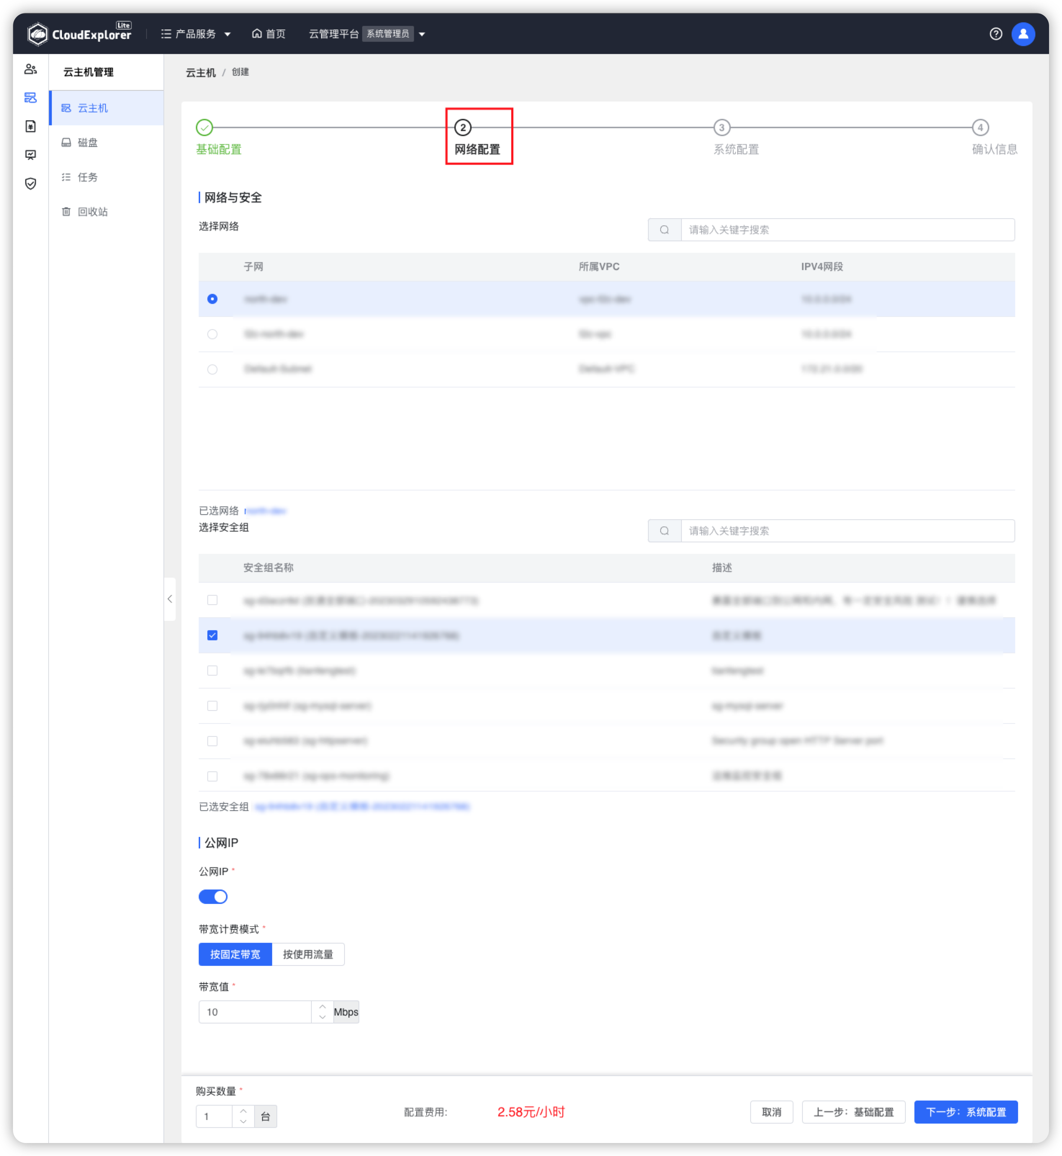Click the security group search magnifier icon
This screenshot has width=1062, height=1156.
[x=664, y=530]
